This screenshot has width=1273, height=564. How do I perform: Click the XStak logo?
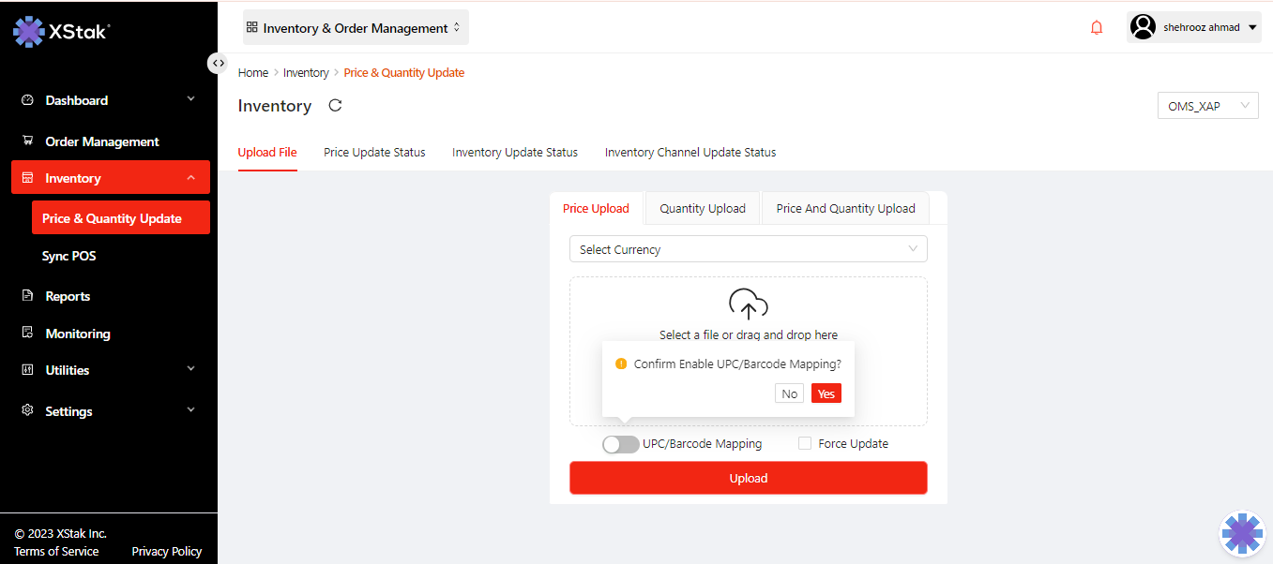coord(62,31)
